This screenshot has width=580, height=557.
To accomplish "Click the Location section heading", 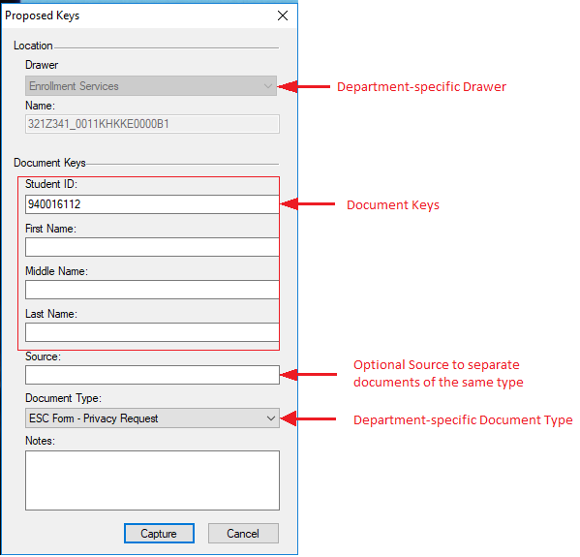I will [x=33, y=46].
